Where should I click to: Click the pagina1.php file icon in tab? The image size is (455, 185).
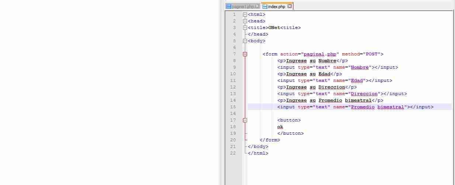[x=229, y=6]
